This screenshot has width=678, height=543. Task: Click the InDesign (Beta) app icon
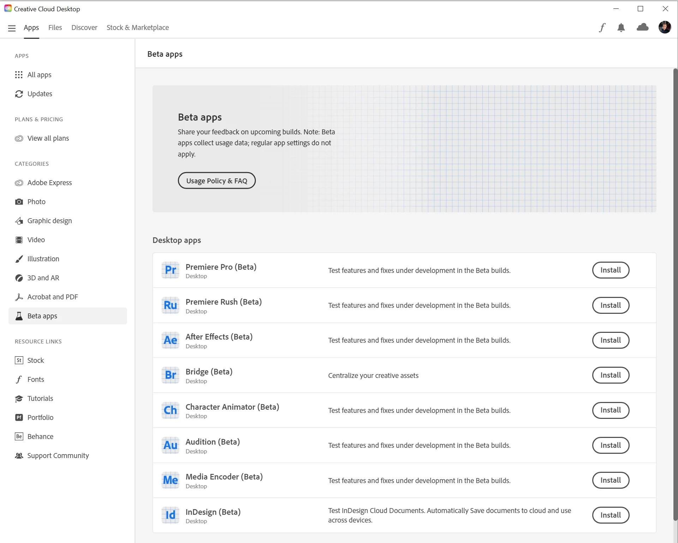coord(170,515)
